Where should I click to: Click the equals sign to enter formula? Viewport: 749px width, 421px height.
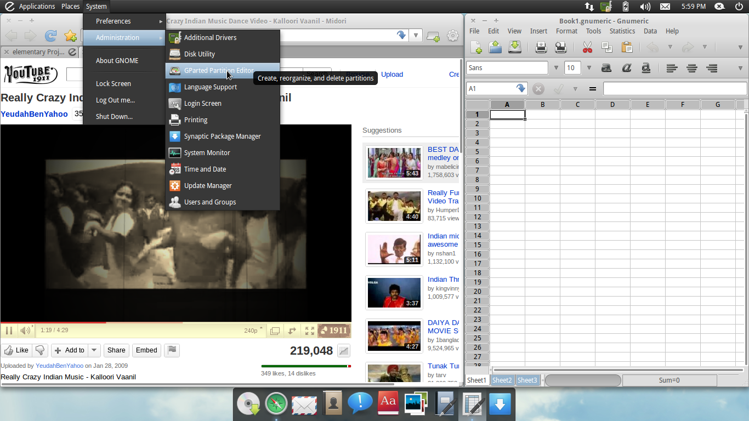[x=592, y=89]
